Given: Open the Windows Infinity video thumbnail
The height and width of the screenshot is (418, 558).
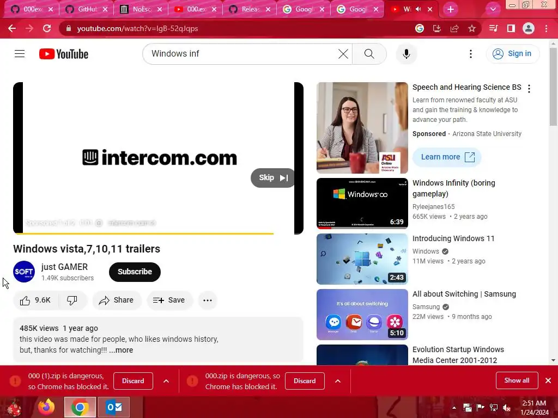Looking at the screenshot, I should (x=362, y=204).
